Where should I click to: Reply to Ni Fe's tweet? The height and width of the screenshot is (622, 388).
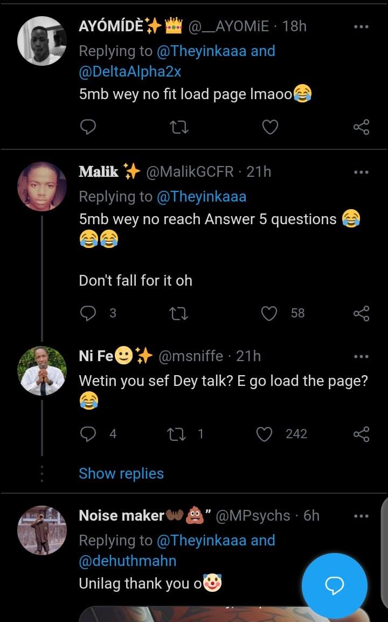(87, 434)
